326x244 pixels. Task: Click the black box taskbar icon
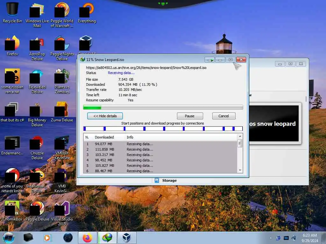(x=28, y=238)
